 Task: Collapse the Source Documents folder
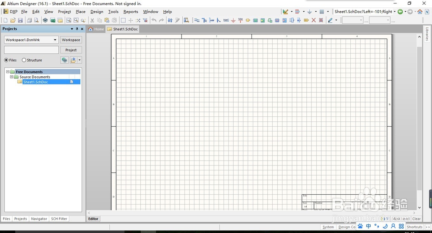tap(12, 77)
